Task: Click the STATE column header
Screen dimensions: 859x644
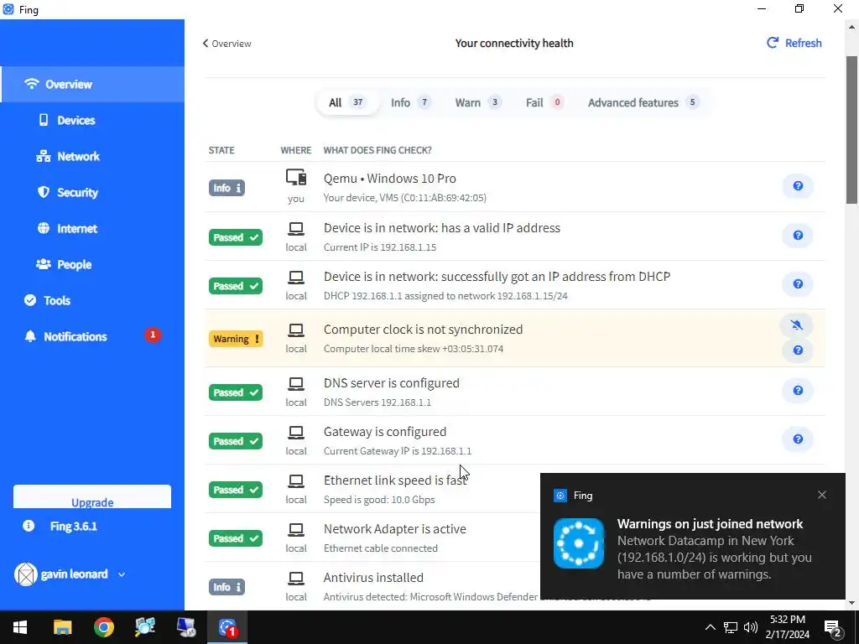Action: pos(221,150)
